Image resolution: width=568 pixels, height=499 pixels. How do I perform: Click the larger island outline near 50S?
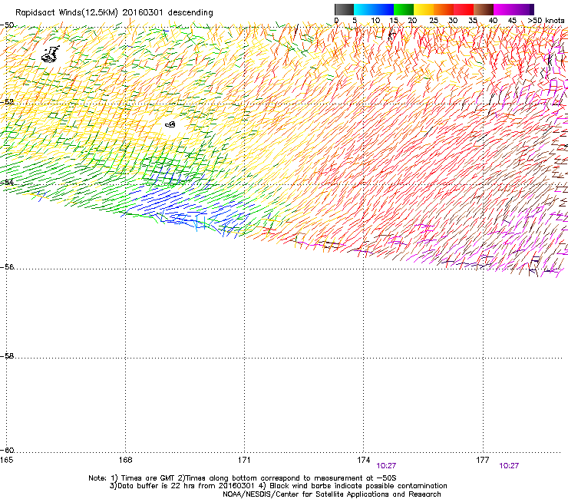coord(51,55)
